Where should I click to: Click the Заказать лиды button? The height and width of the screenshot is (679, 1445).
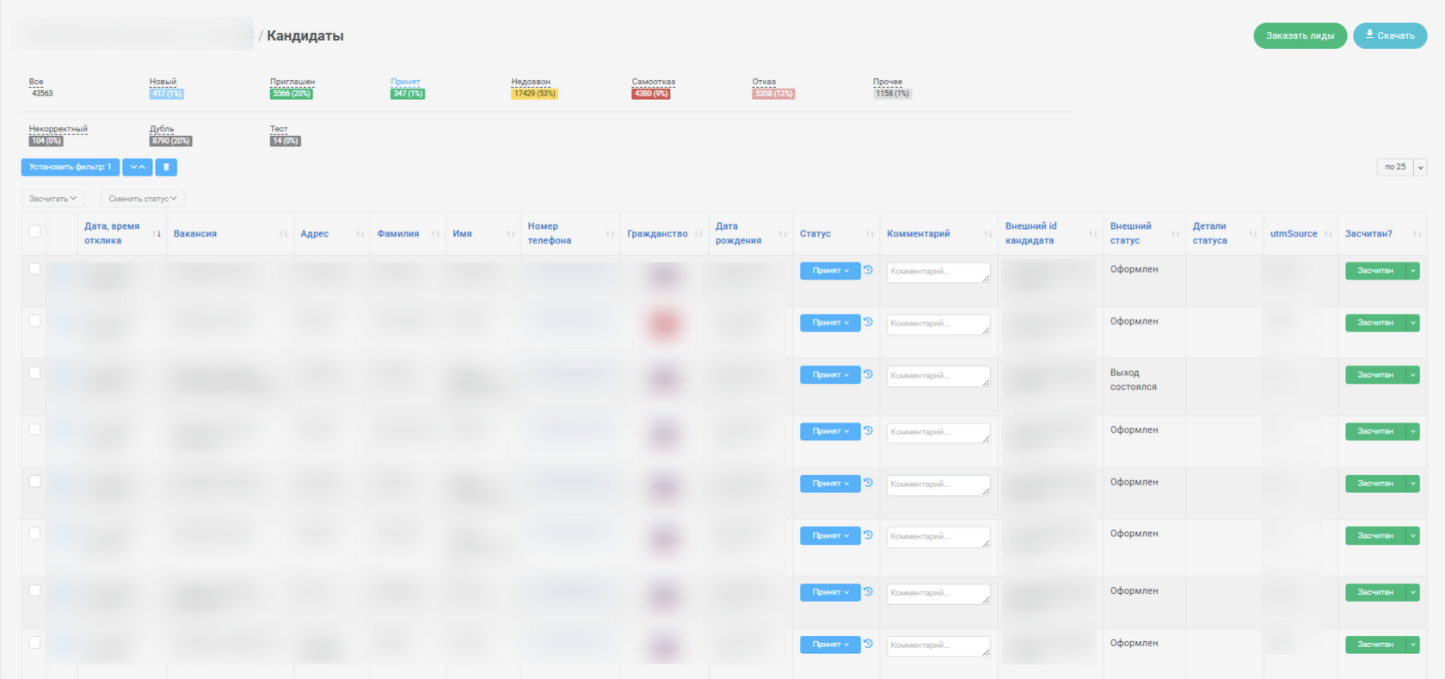[1299, 35]
